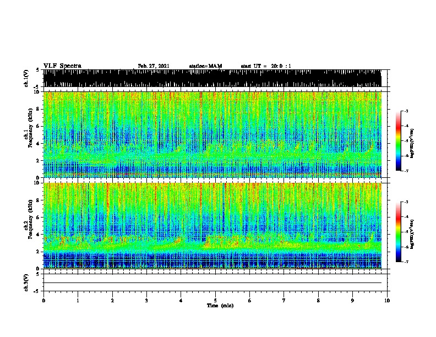The image size is (436, 337).
Task: Click the time axis tick label "1"
Action: [x=78, y=301]
